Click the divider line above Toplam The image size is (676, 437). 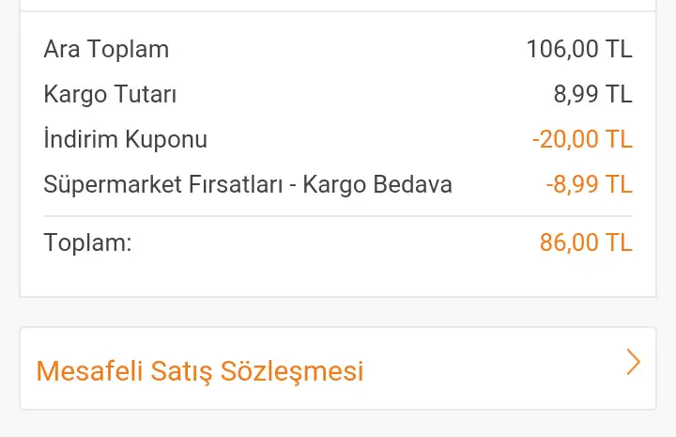[338, 216]
